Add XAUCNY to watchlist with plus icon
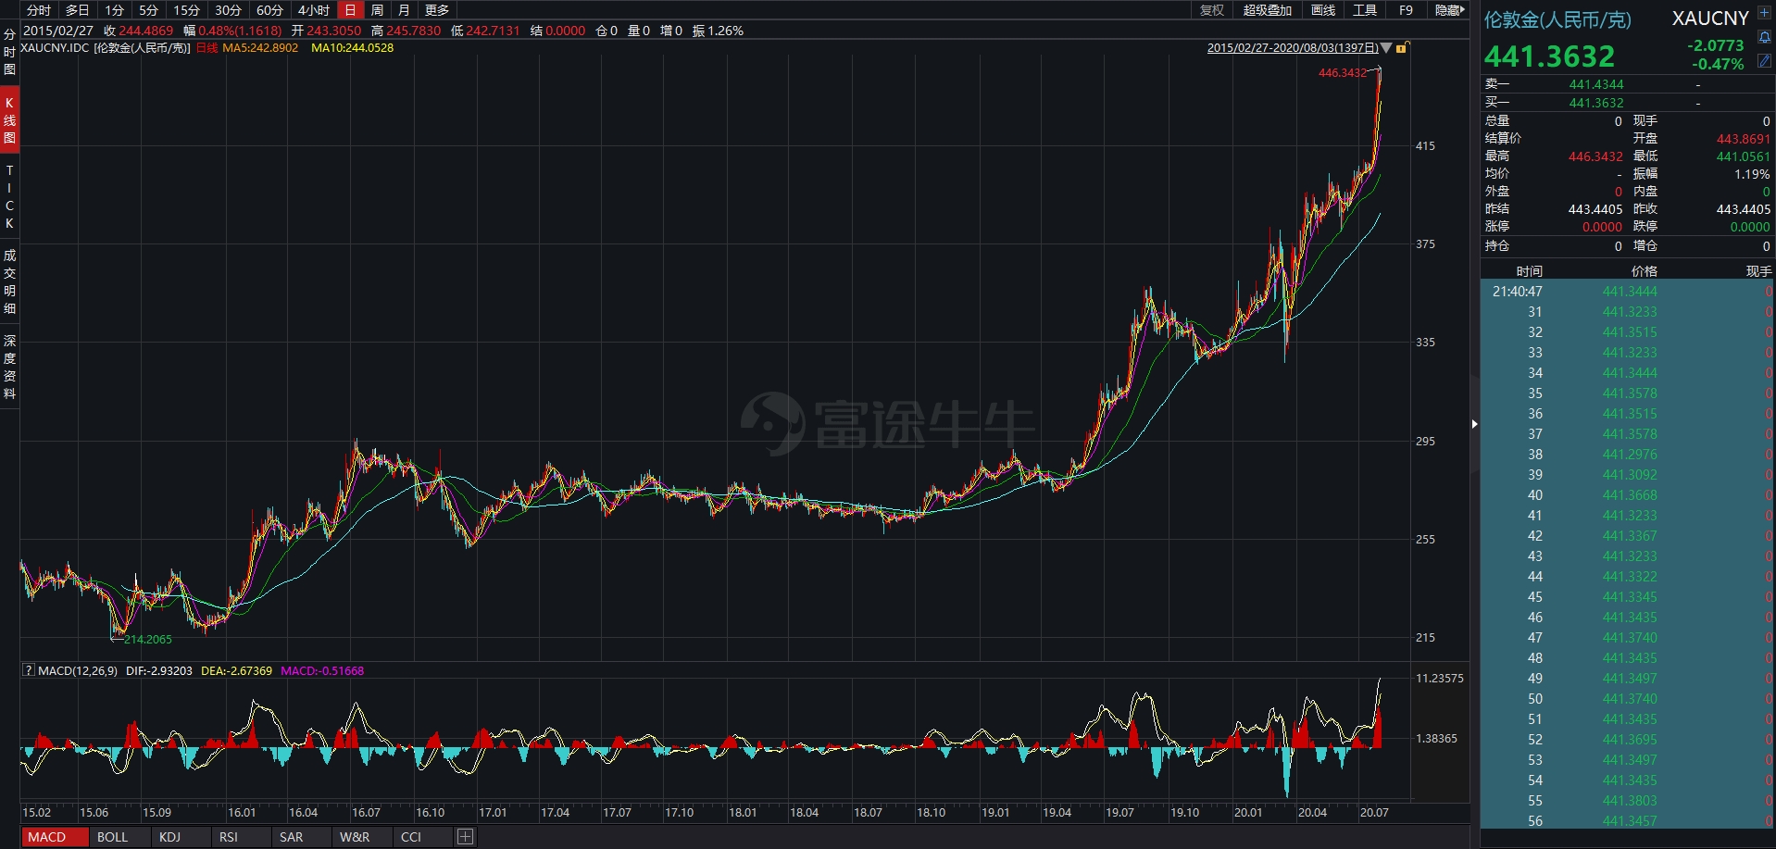Screen dimensions: 1776x849 1763,14
